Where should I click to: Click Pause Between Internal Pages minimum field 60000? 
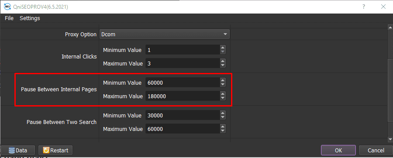tap(183, 82)
